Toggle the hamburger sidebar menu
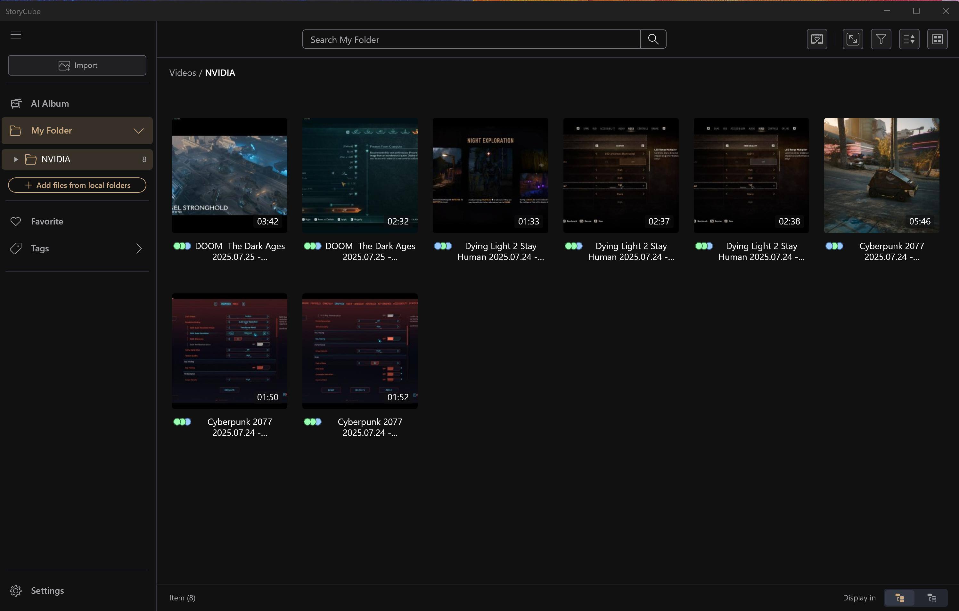Screen dimensions: 959x611 [x=15, y=35]
